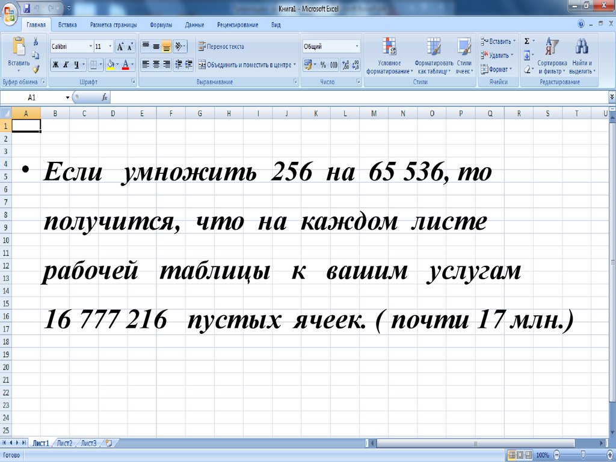Adjust the zoom slider in status bar
This screenshot has height=462, width=616.
pyautogui.click(x=583, y=455)
